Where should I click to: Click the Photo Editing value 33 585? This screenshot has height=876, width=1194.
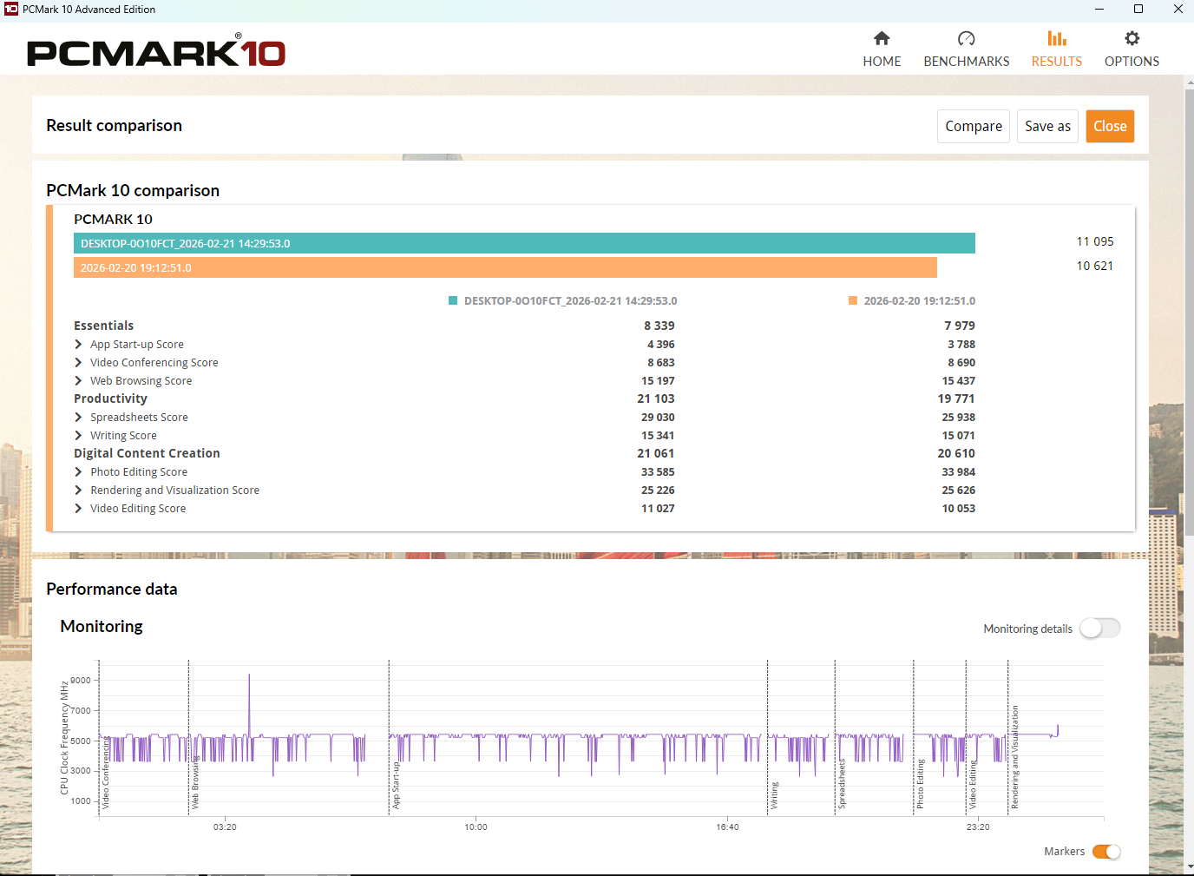click(658, 472)
